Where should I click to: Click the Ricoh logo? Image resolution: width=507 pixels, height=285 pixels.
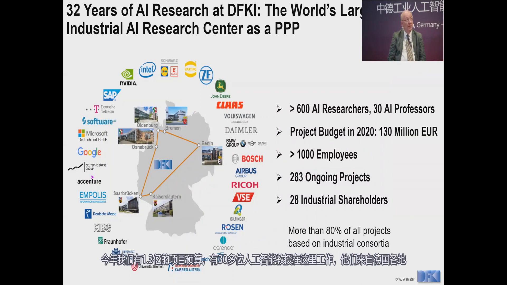coord(245,185)
